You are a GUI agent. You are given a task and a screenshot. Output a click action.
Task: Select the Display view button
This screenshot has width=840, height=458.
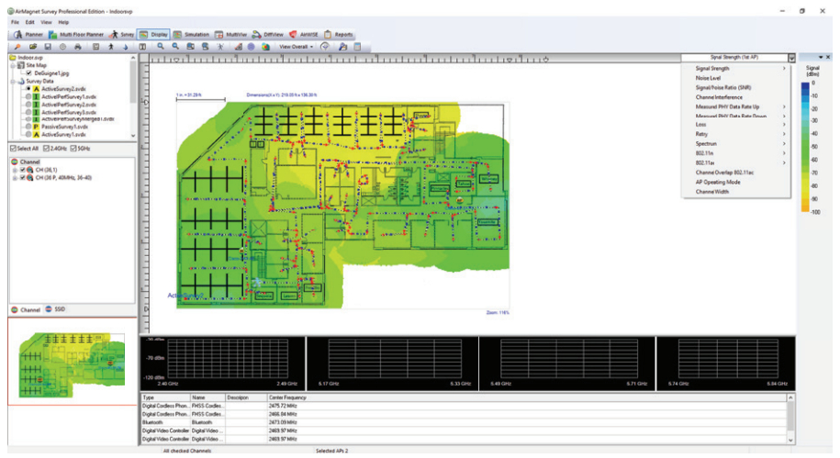click(x=153, y=34)
